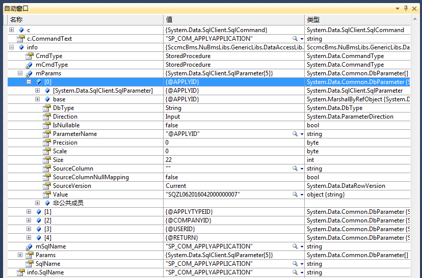
Task: Click the magnifier icon in SourceColumn row
Action: 295,169
